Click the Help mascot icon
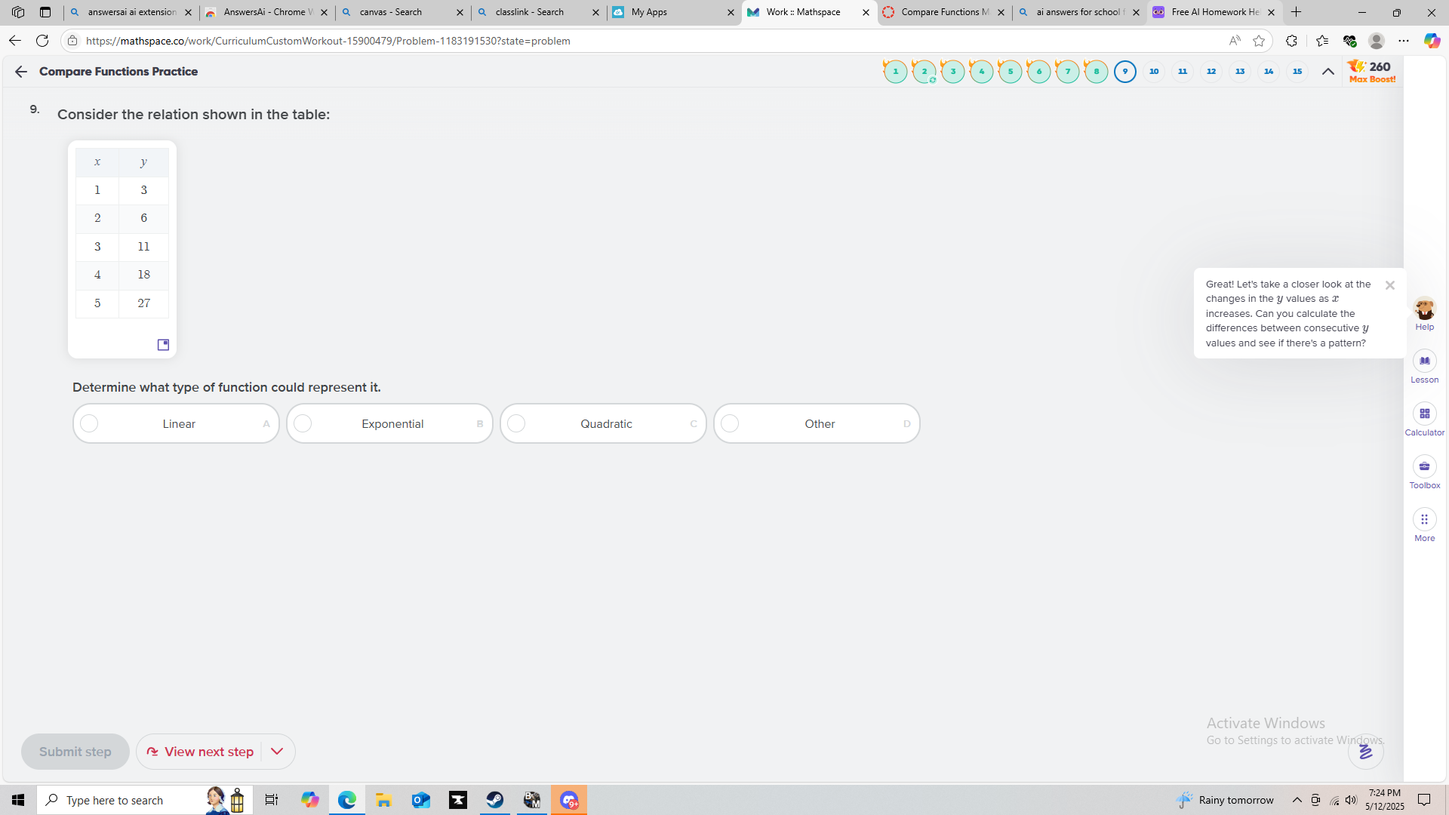The height and width of the screenshot is (815, 1449). (1424, 309)
